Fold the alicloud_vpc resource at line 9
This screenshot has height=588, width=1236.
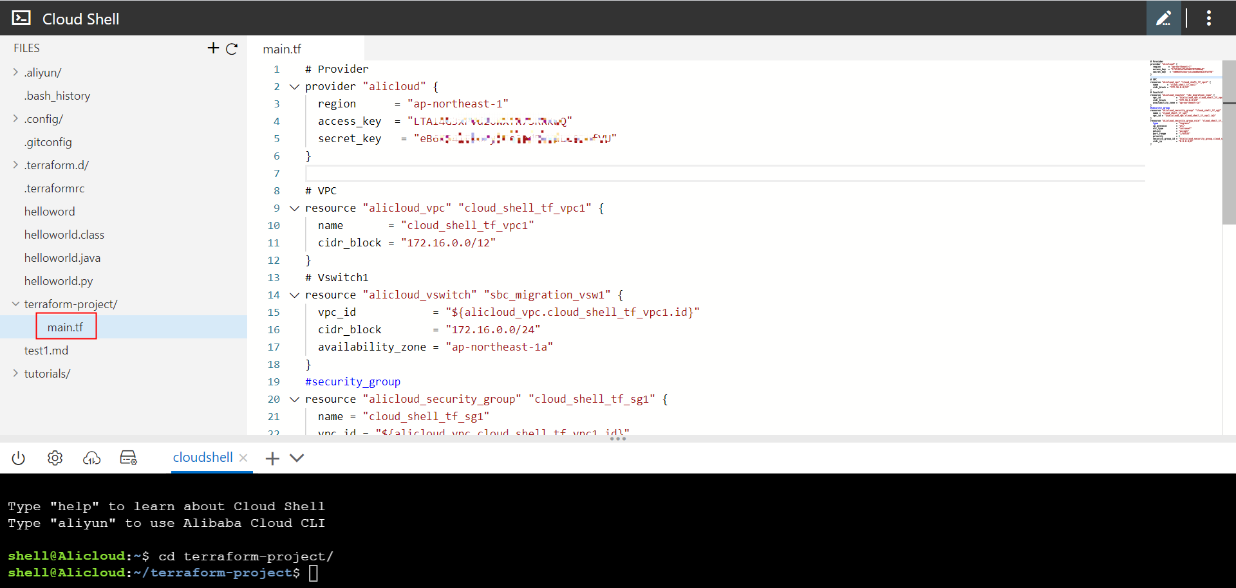(294, 208)
